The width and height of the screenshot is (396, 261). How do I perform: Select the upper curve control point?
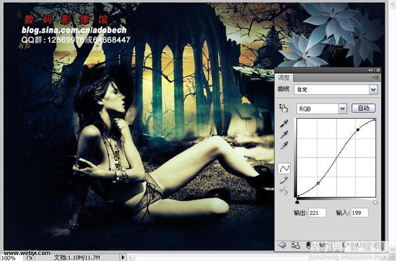[x=358, y=130]
